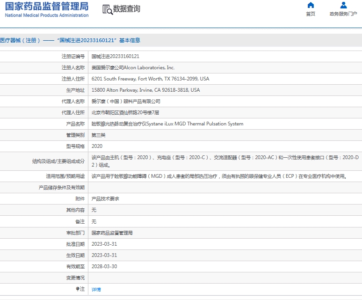Click the ●注 label in the last row
Screen dimensions: 362x300
tap(80, 289)
